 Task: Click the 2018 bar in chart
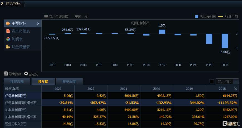coord(146,35)
